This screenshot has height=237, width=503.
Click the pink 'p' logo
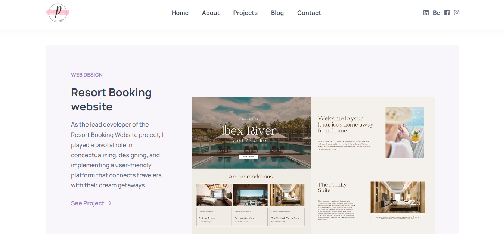[57, 12]
